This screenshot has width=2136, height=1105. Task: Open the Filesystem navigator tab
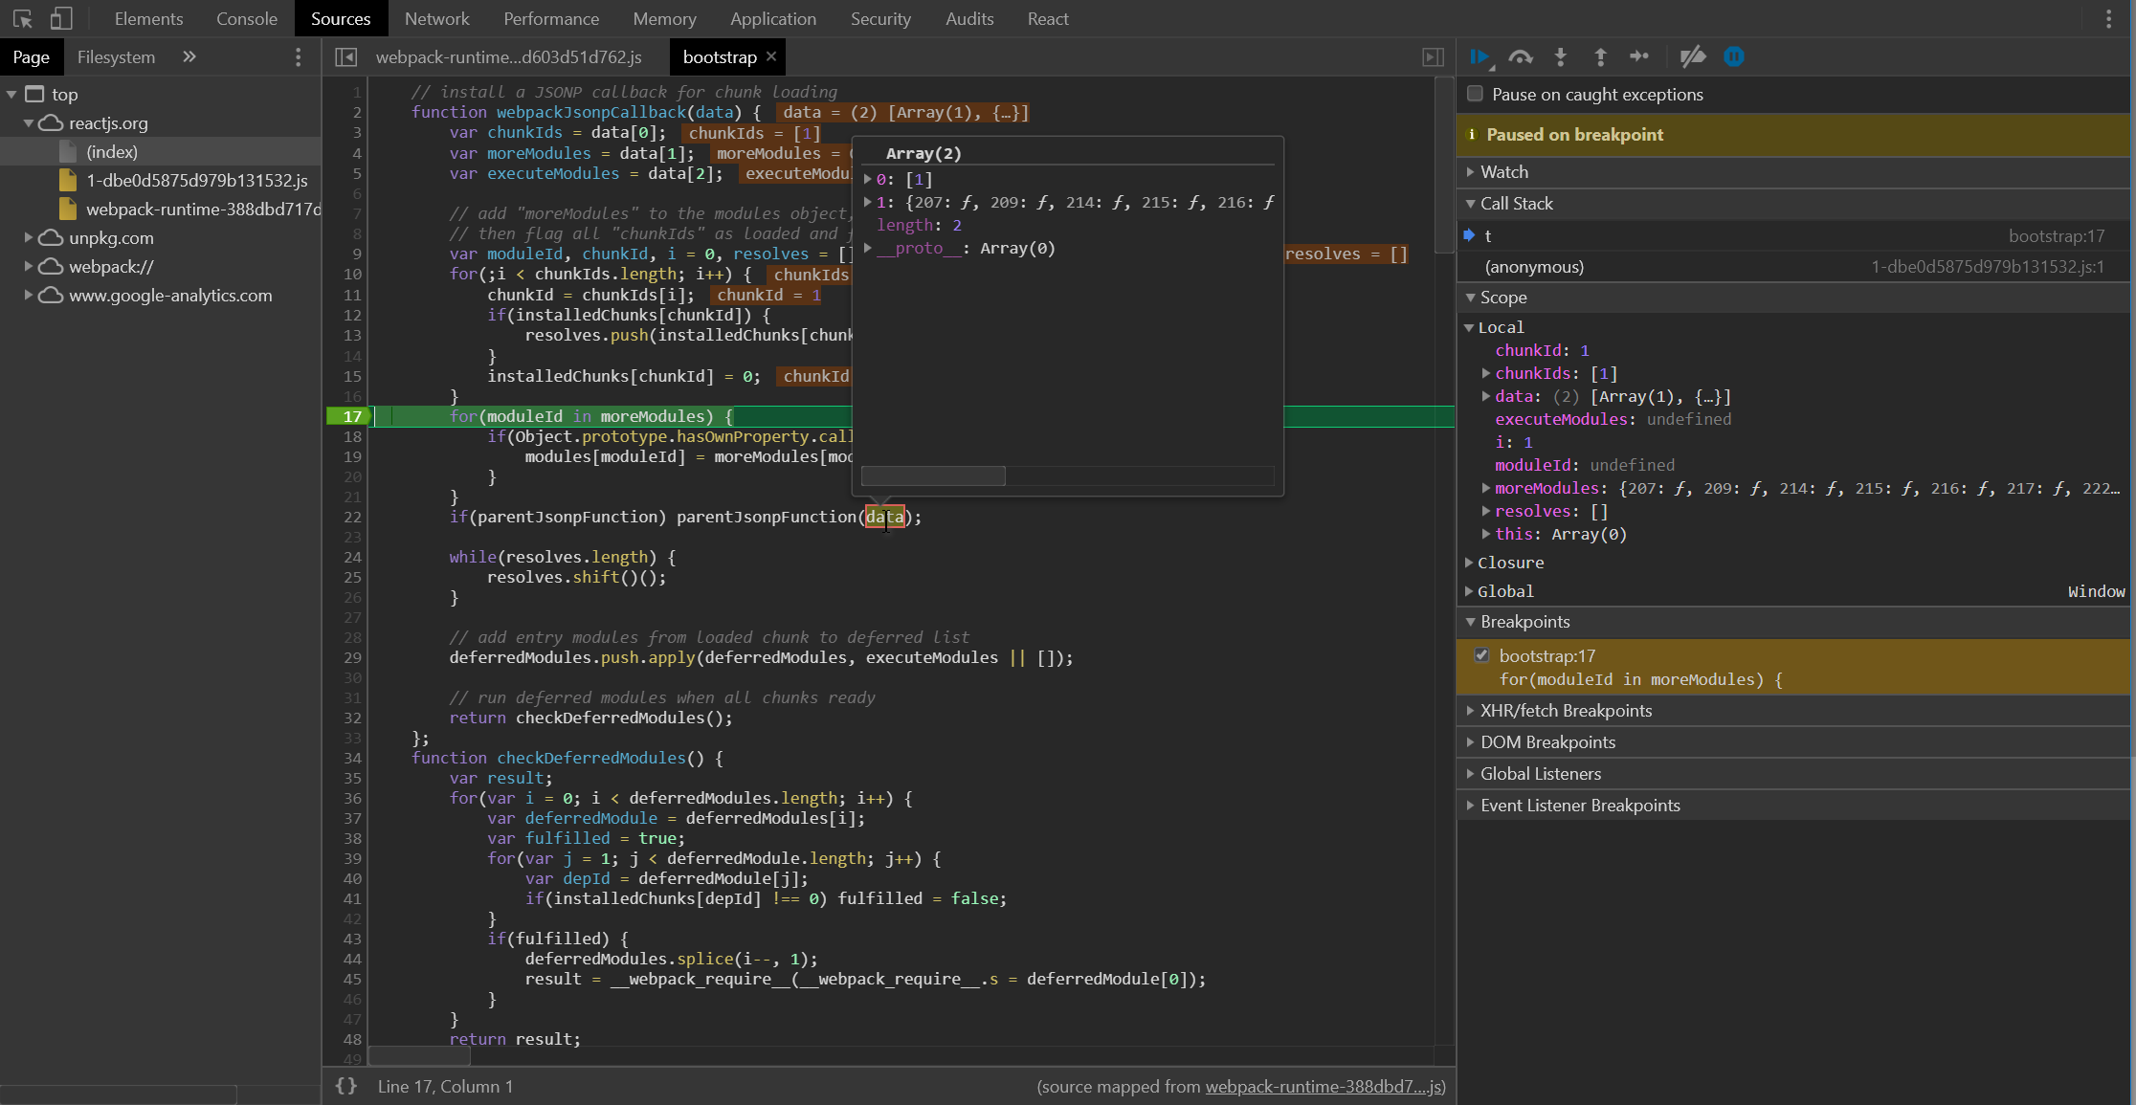pos(115,56)
